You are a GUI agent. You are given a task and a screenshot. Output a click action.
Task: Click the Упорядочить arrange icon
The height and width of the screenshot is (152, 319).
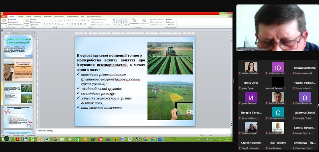click(x=134, y=21)
